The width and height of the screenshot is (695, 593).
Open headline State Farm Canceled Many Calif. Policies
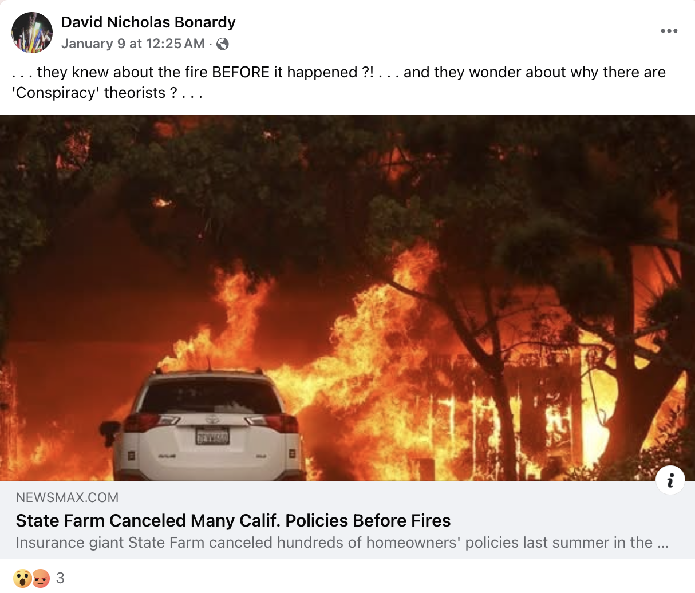[233, 520]
